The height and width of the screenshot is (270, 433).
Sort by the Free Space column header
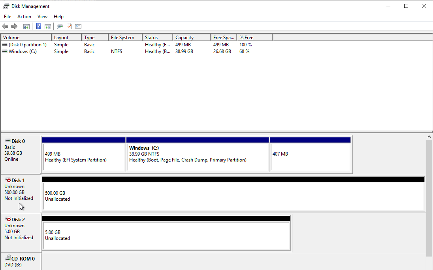(x=224, y=37)
